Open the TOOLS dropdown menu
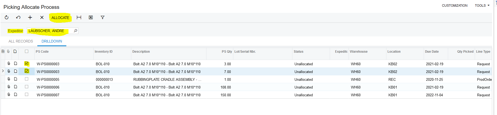This screenshot has width=497, height=115. [482, 5]
